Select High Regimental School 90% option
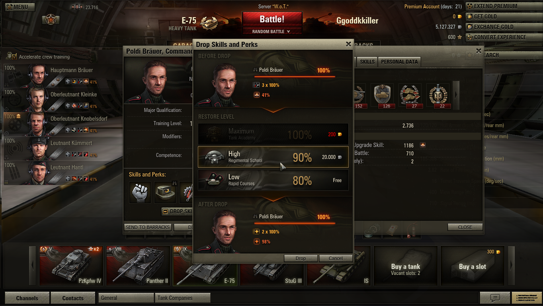The image size is (543, 306). pyautogui.click(x=273, y=157)
